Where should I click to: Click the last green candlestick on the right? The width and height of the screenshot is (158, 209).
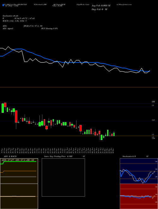coord(114,134)
